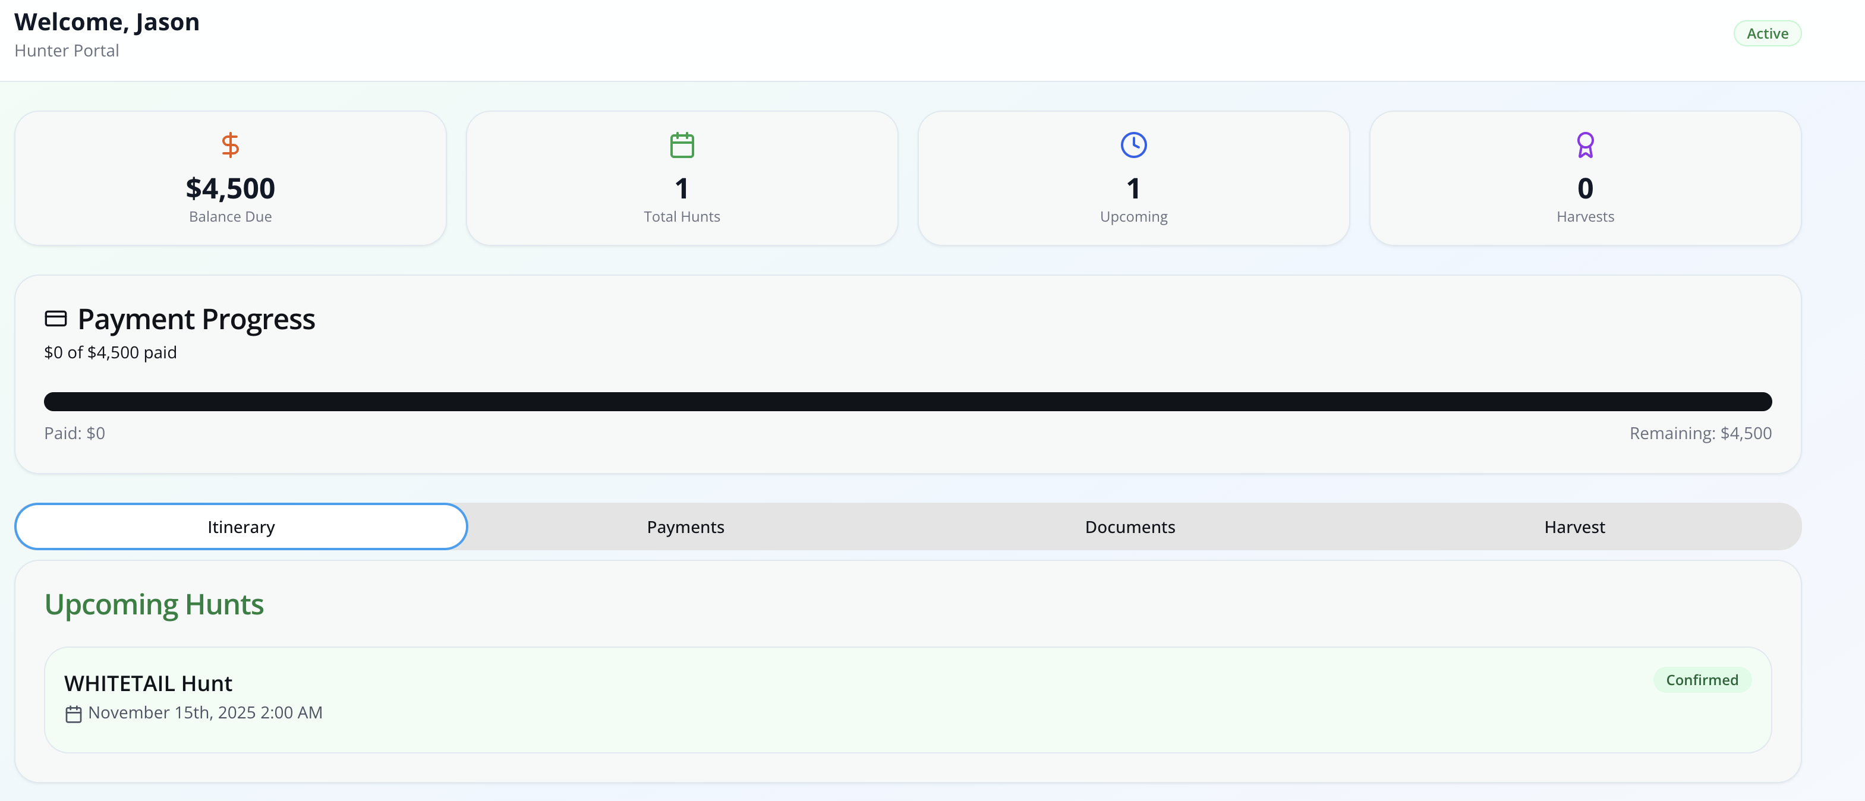Click the Active status badge

1768,33
